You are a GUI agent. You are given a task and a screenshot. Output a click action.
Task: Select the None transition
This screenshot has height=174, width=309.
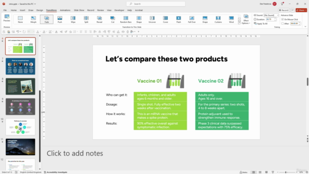20,19
